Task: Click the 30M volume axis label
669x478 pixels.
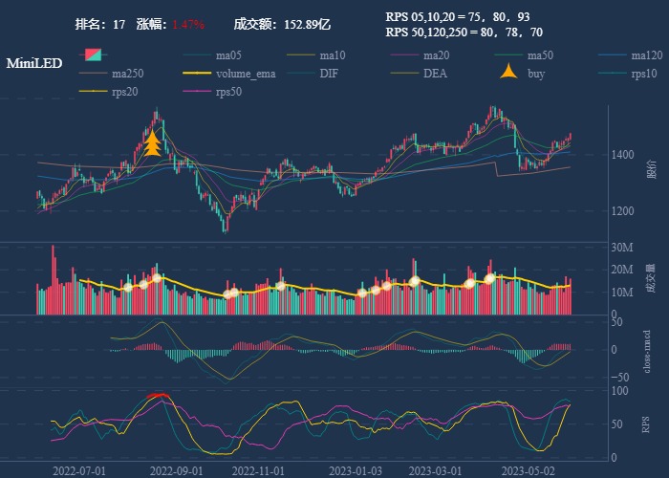Action: coord(622,248)
